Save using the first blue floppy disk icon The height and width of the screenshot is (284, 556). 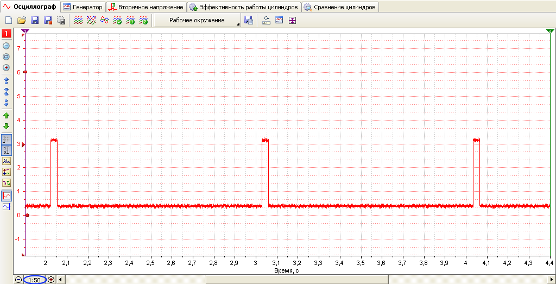(35, 21)
